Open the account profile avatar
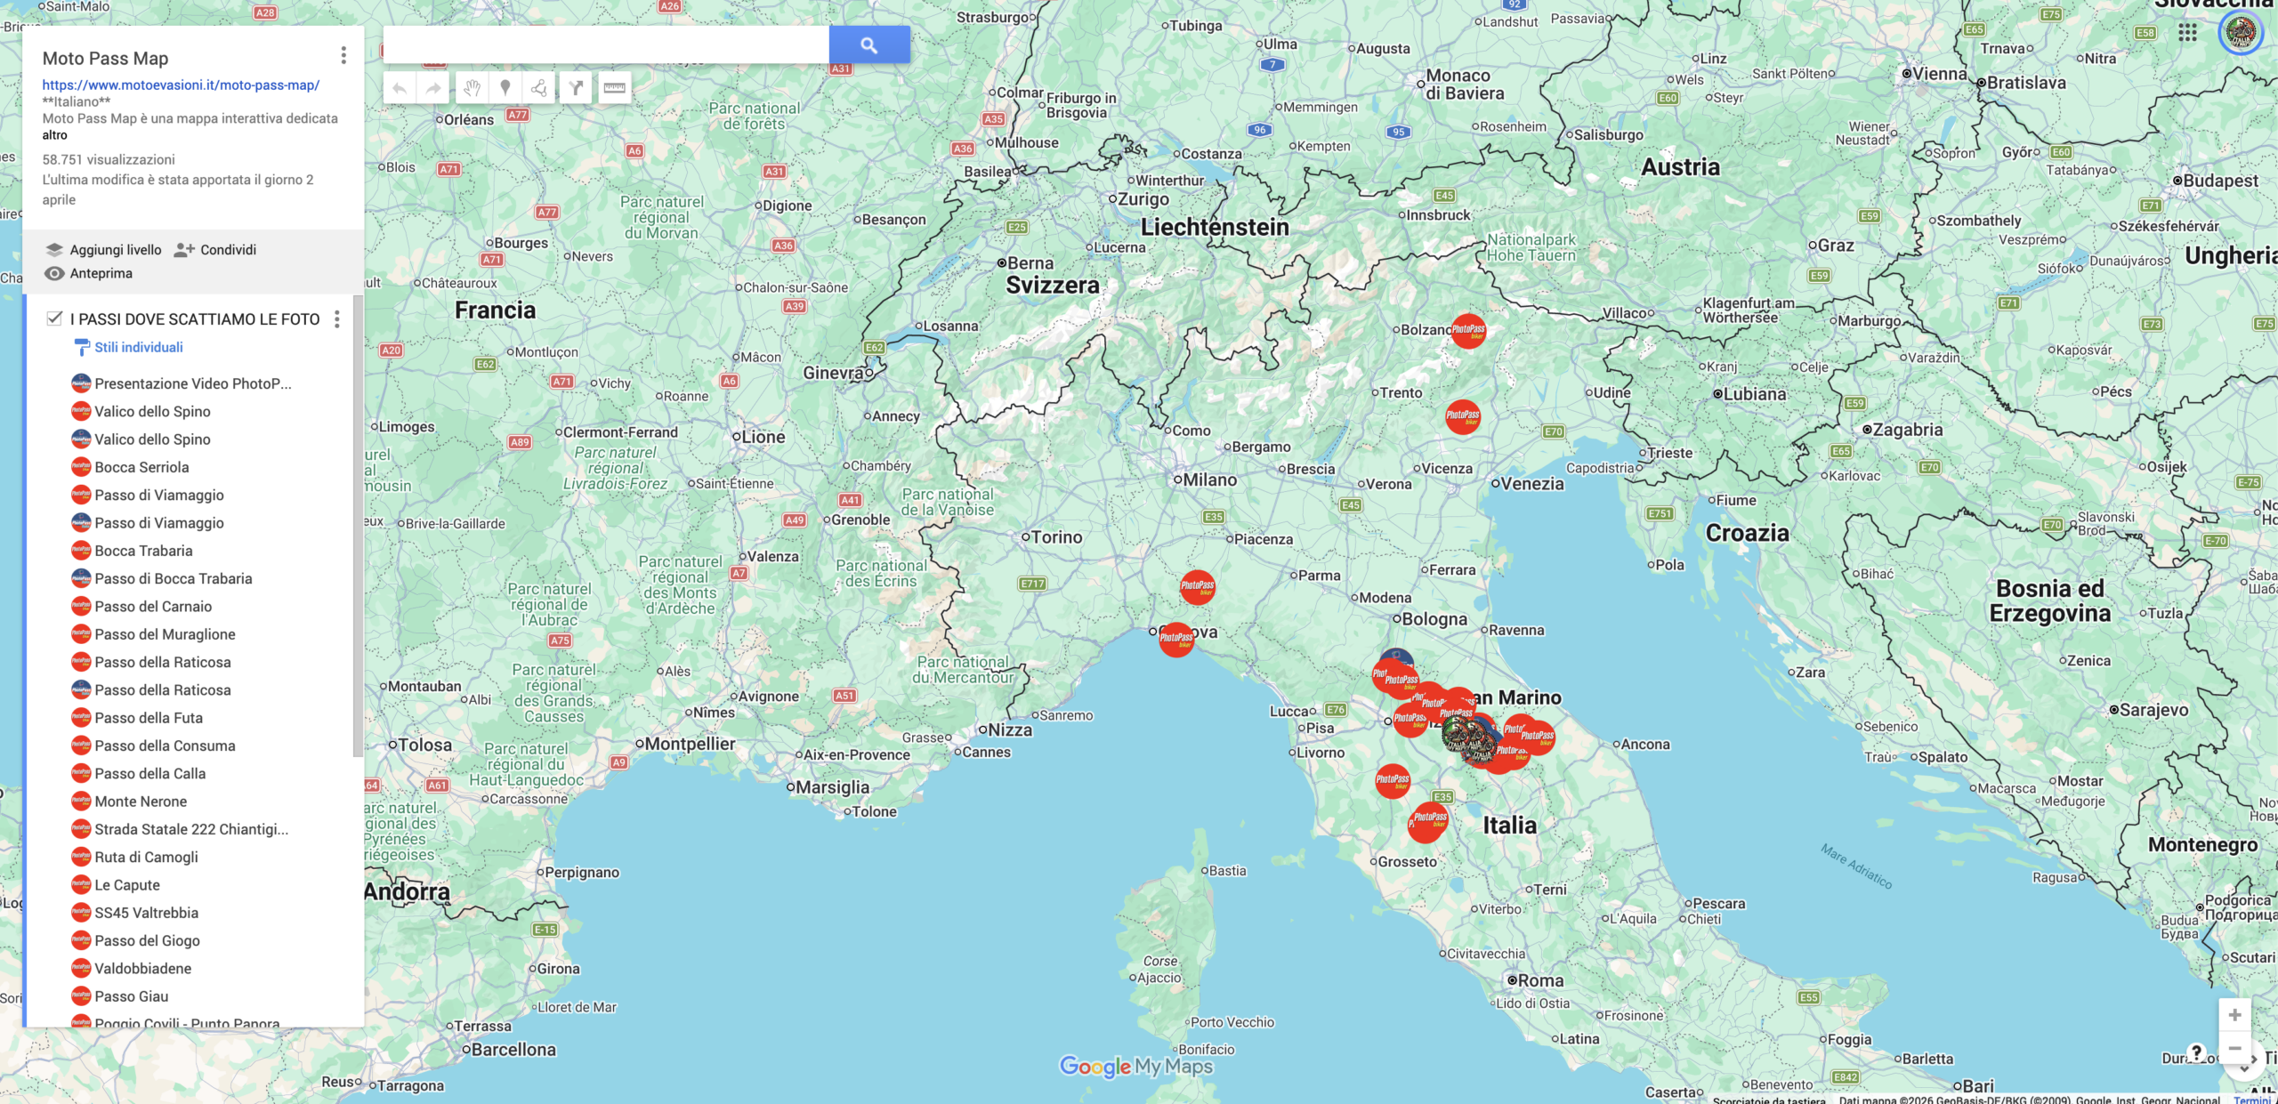Image resolution: width=2278 pixels, height=1104 pixels. click(2241, 33)
